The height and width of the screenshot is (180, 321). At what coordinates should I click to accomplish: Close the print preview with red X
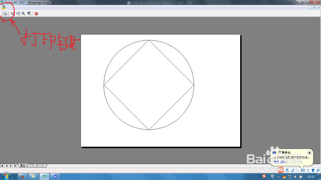click(36, 13)
